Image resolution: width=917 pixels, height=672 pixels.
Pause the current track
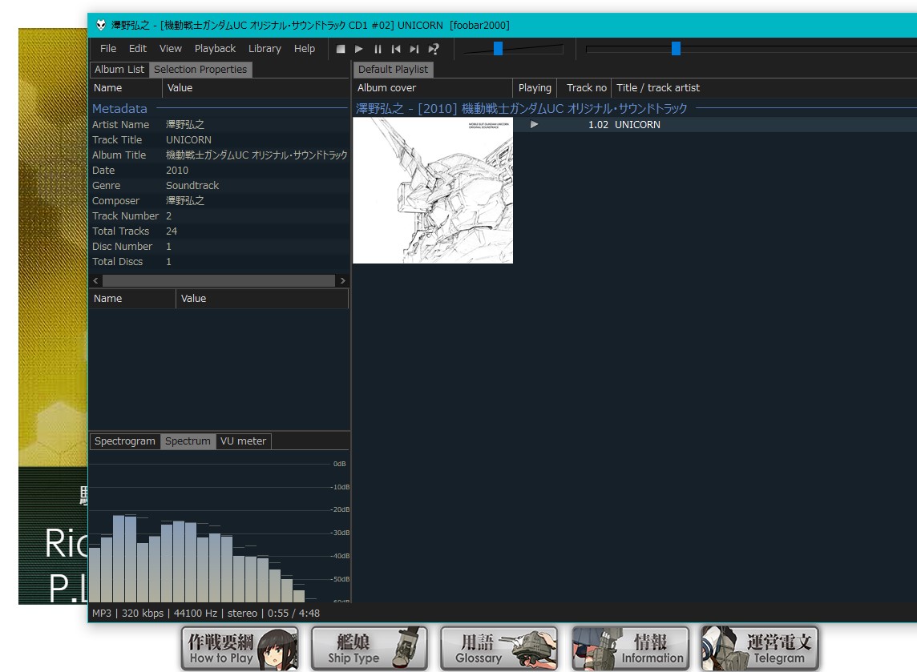378,49
